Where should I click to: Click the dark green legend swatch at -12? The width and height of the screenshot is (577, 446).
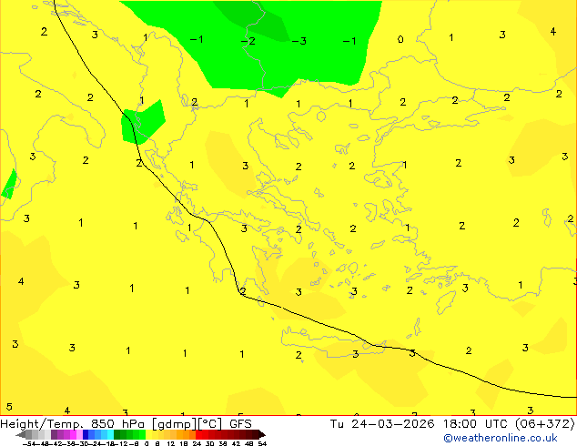[x=117, y=434]
